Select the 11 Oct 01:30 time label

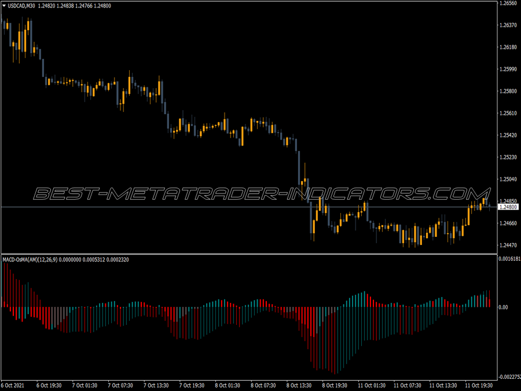(x=372, y=385)
